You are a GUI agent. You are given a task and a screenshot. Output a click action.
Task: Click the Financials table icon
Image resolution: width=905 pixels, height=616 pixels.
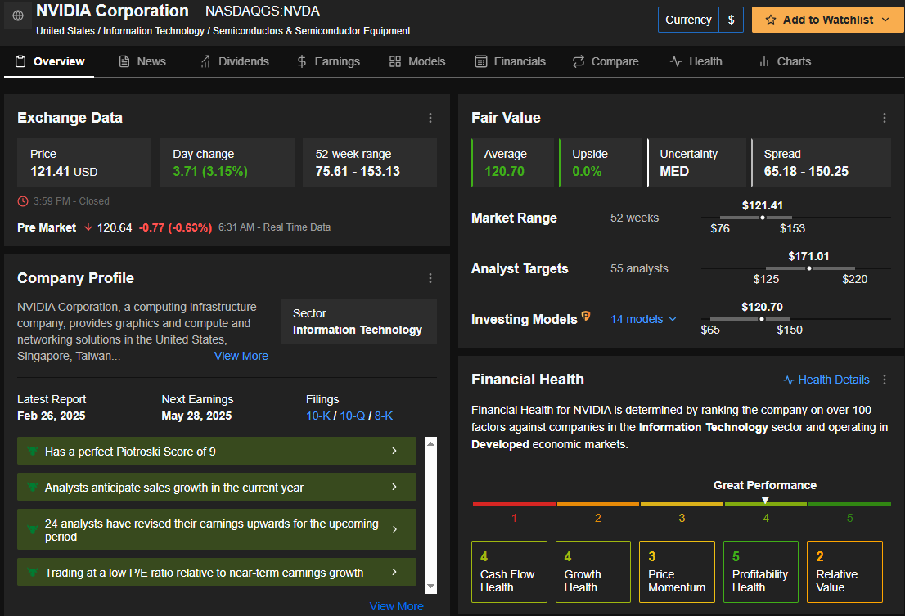481,61
